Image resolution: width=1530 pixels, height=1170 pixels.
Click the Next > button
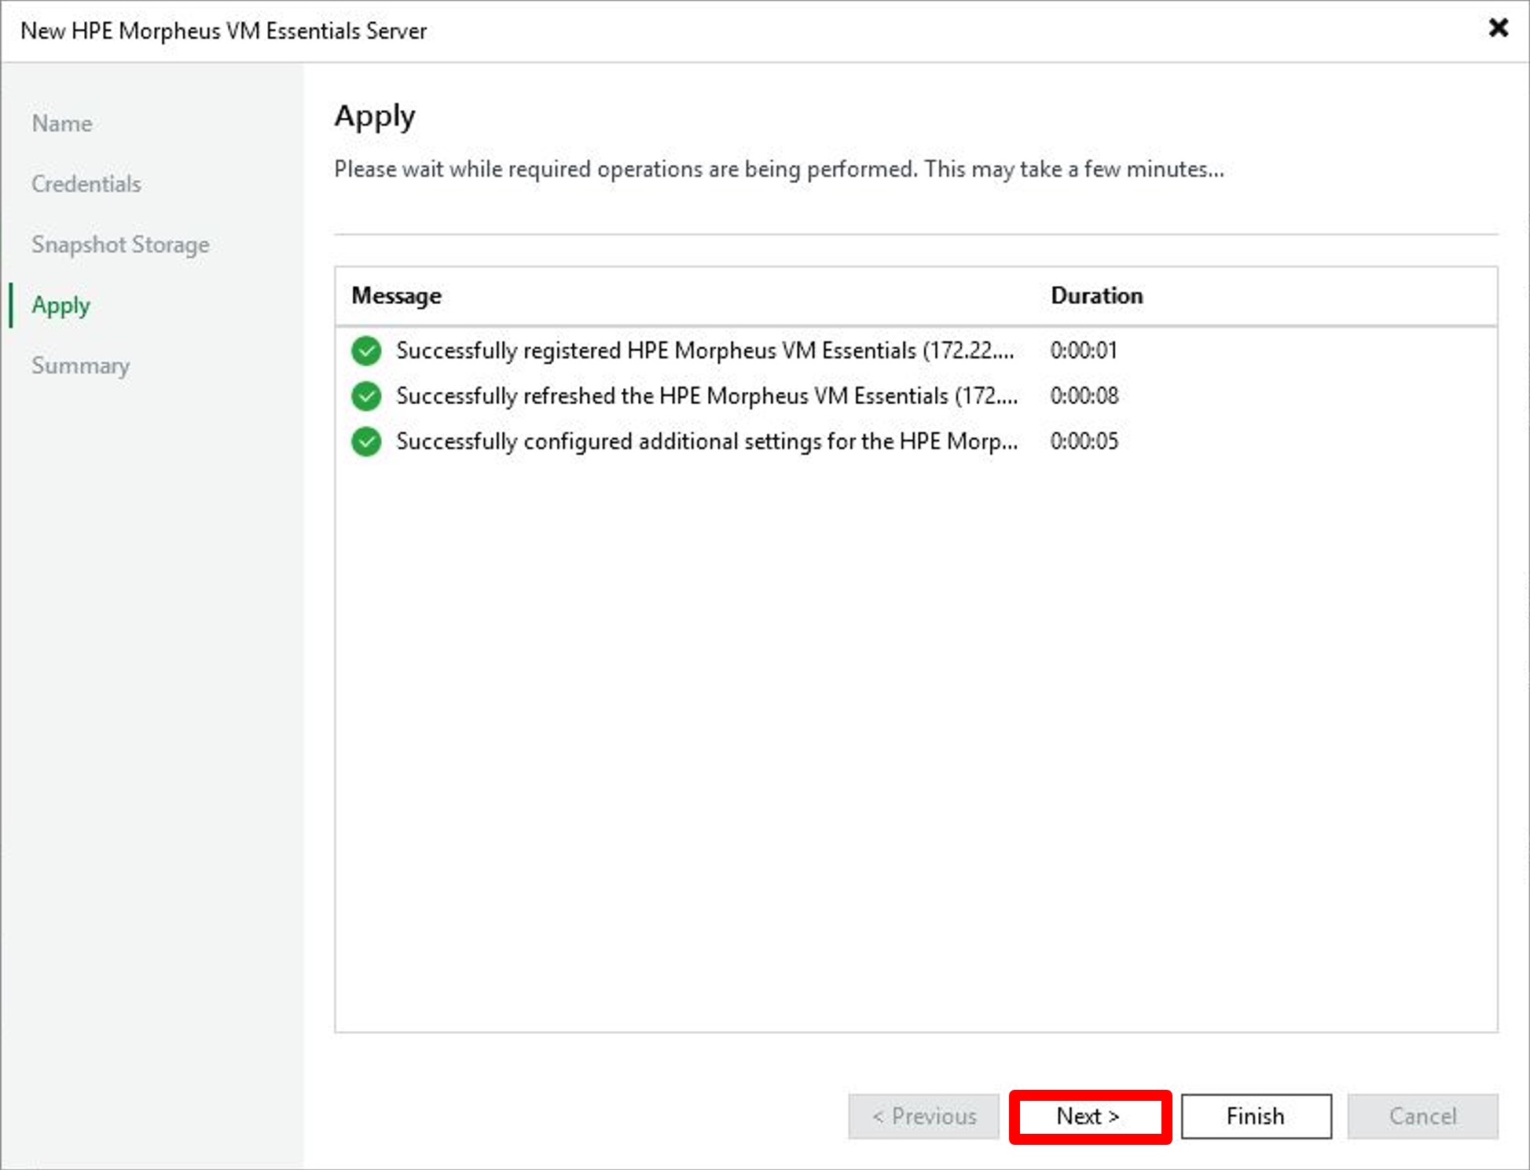coord(1089,1117)
